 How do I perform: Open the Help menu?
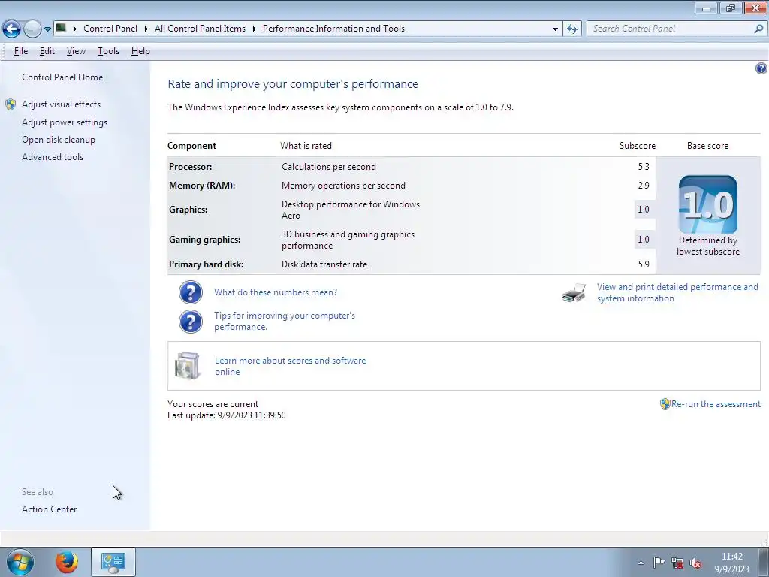pyautogui.click(x=140, y=51)
